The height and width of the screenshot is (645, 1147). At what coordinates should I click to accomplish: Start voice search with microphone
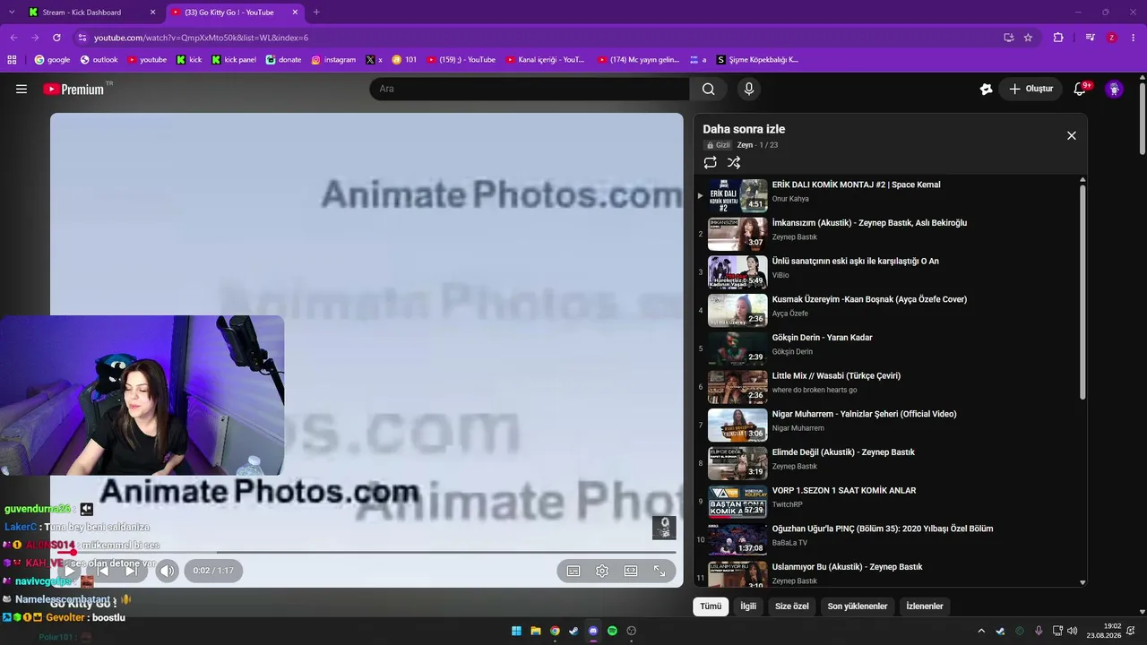(x=748, y=89)
